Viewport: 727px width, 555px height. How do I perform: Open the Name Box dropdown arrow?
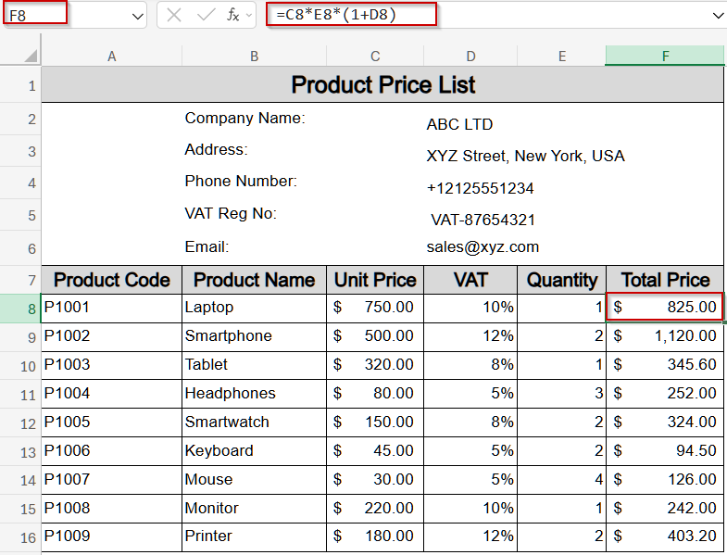[137, 16]
